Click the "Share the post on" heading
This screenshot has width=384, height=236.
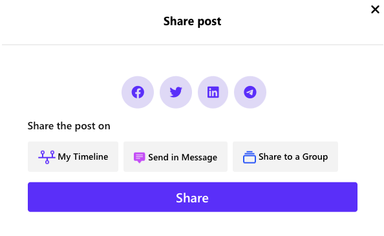[69, 126]
